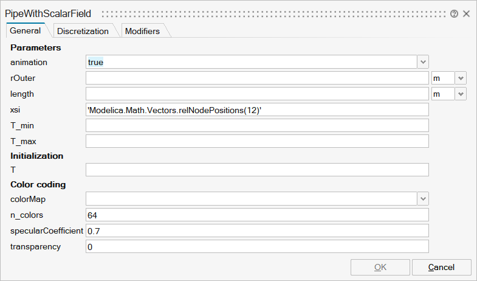Focus the T_max input field
The image size is (477, 281).
pyautogui.click(x=257, y=141)
